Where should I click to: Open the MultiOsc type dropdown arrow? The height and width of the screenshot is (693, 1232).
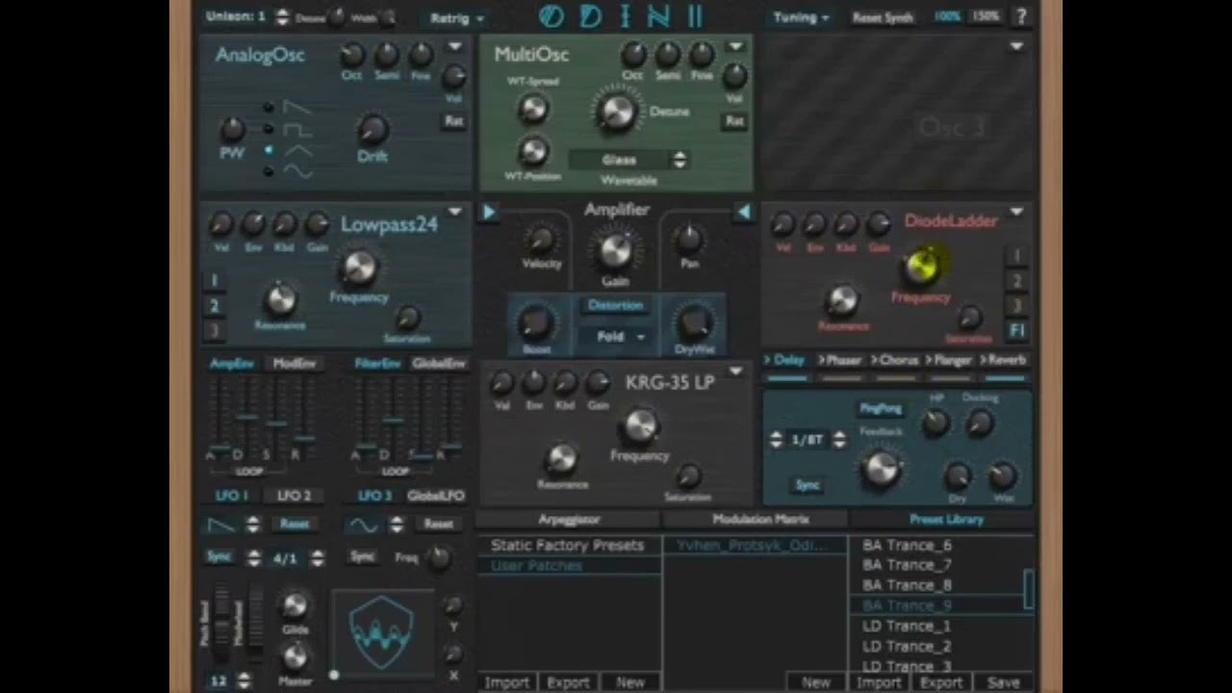(735, 47)
